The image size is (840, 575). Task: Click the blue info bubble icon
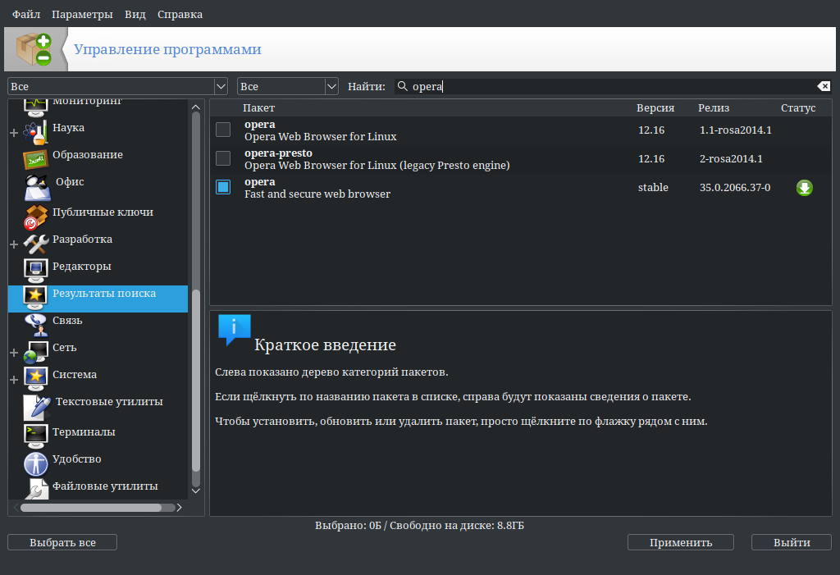(234, 329)
